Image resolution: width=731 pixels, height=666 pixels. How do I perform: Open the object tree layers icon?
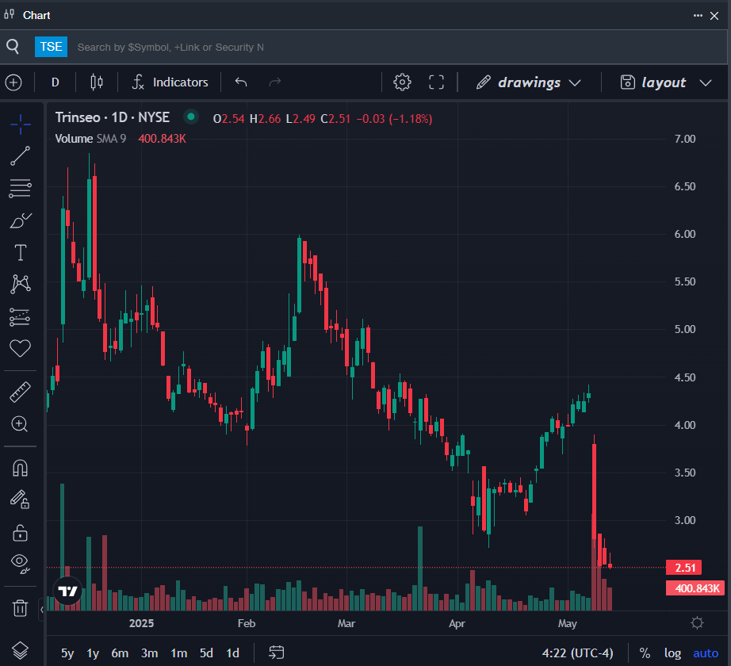pos(20,650)
